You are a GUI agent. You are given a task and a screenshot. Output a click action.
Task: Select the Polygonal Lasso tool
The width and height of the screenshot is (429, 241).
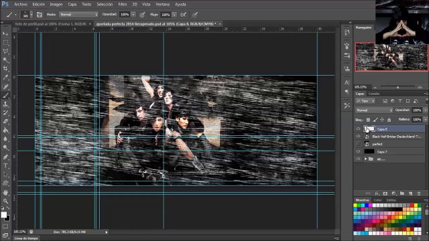click(x=5, y=52)
